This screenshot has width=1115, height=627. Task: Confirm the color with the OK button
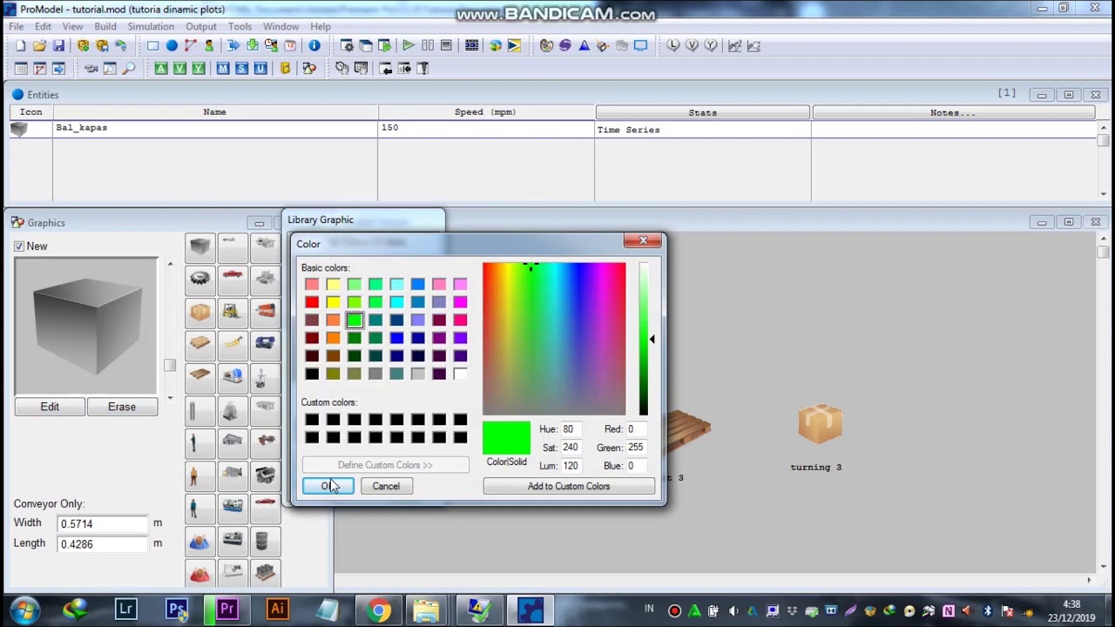tap(328, 486)
